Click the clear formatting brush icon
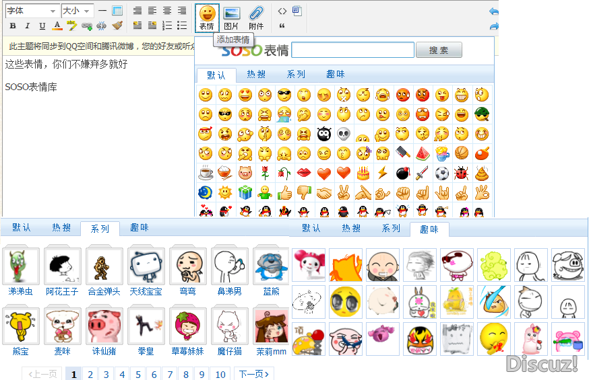The image size is (589, 380). point(117,26)
